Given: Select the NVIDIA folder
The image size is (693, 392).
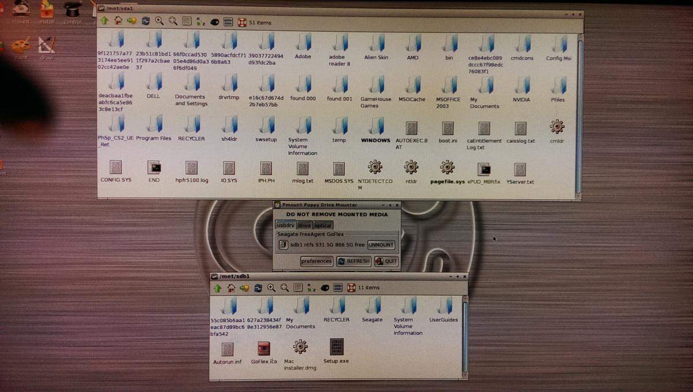Looking at the screenshot, I should click(521, 89).
